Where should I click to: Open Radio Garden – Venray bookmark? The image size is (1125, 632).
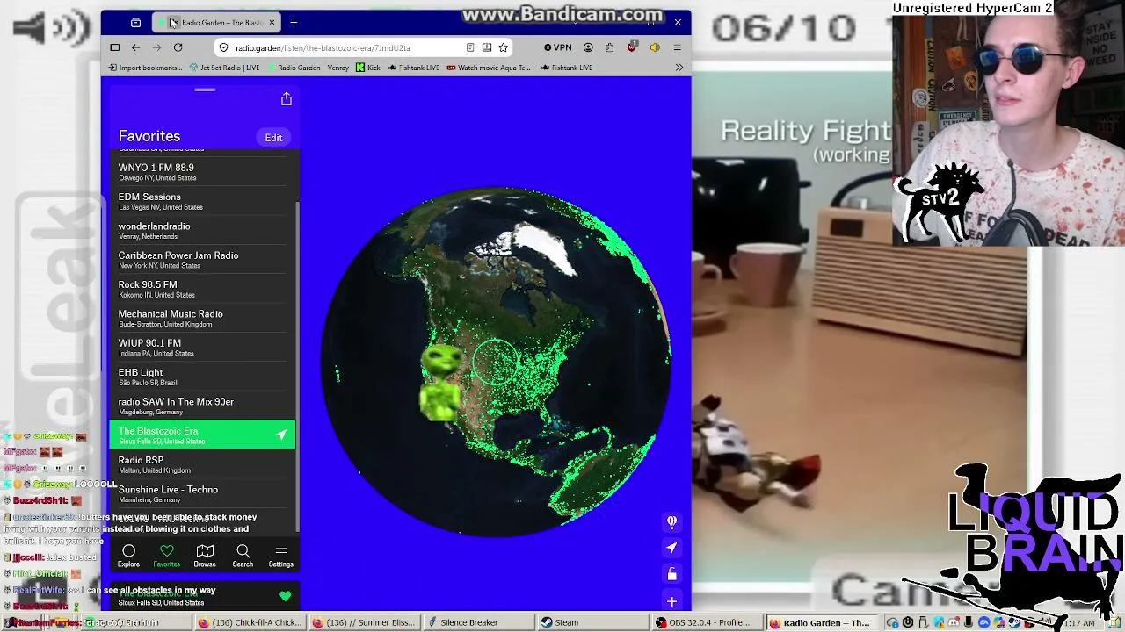308,68
